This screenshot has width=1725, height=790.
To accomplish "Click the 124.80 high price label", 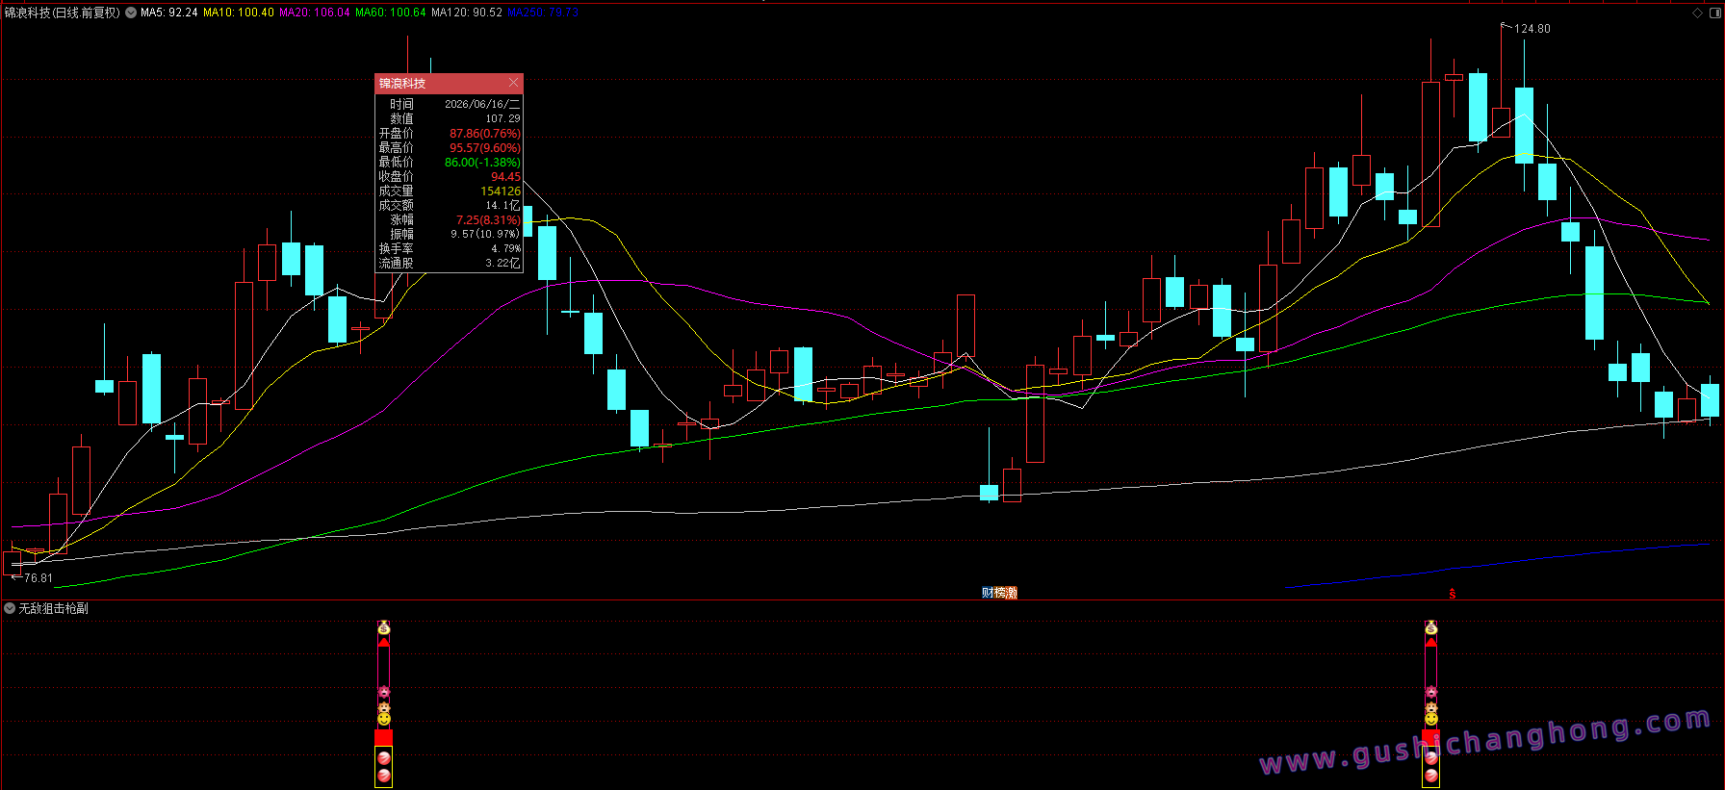I will click(x=1532, y=29).
